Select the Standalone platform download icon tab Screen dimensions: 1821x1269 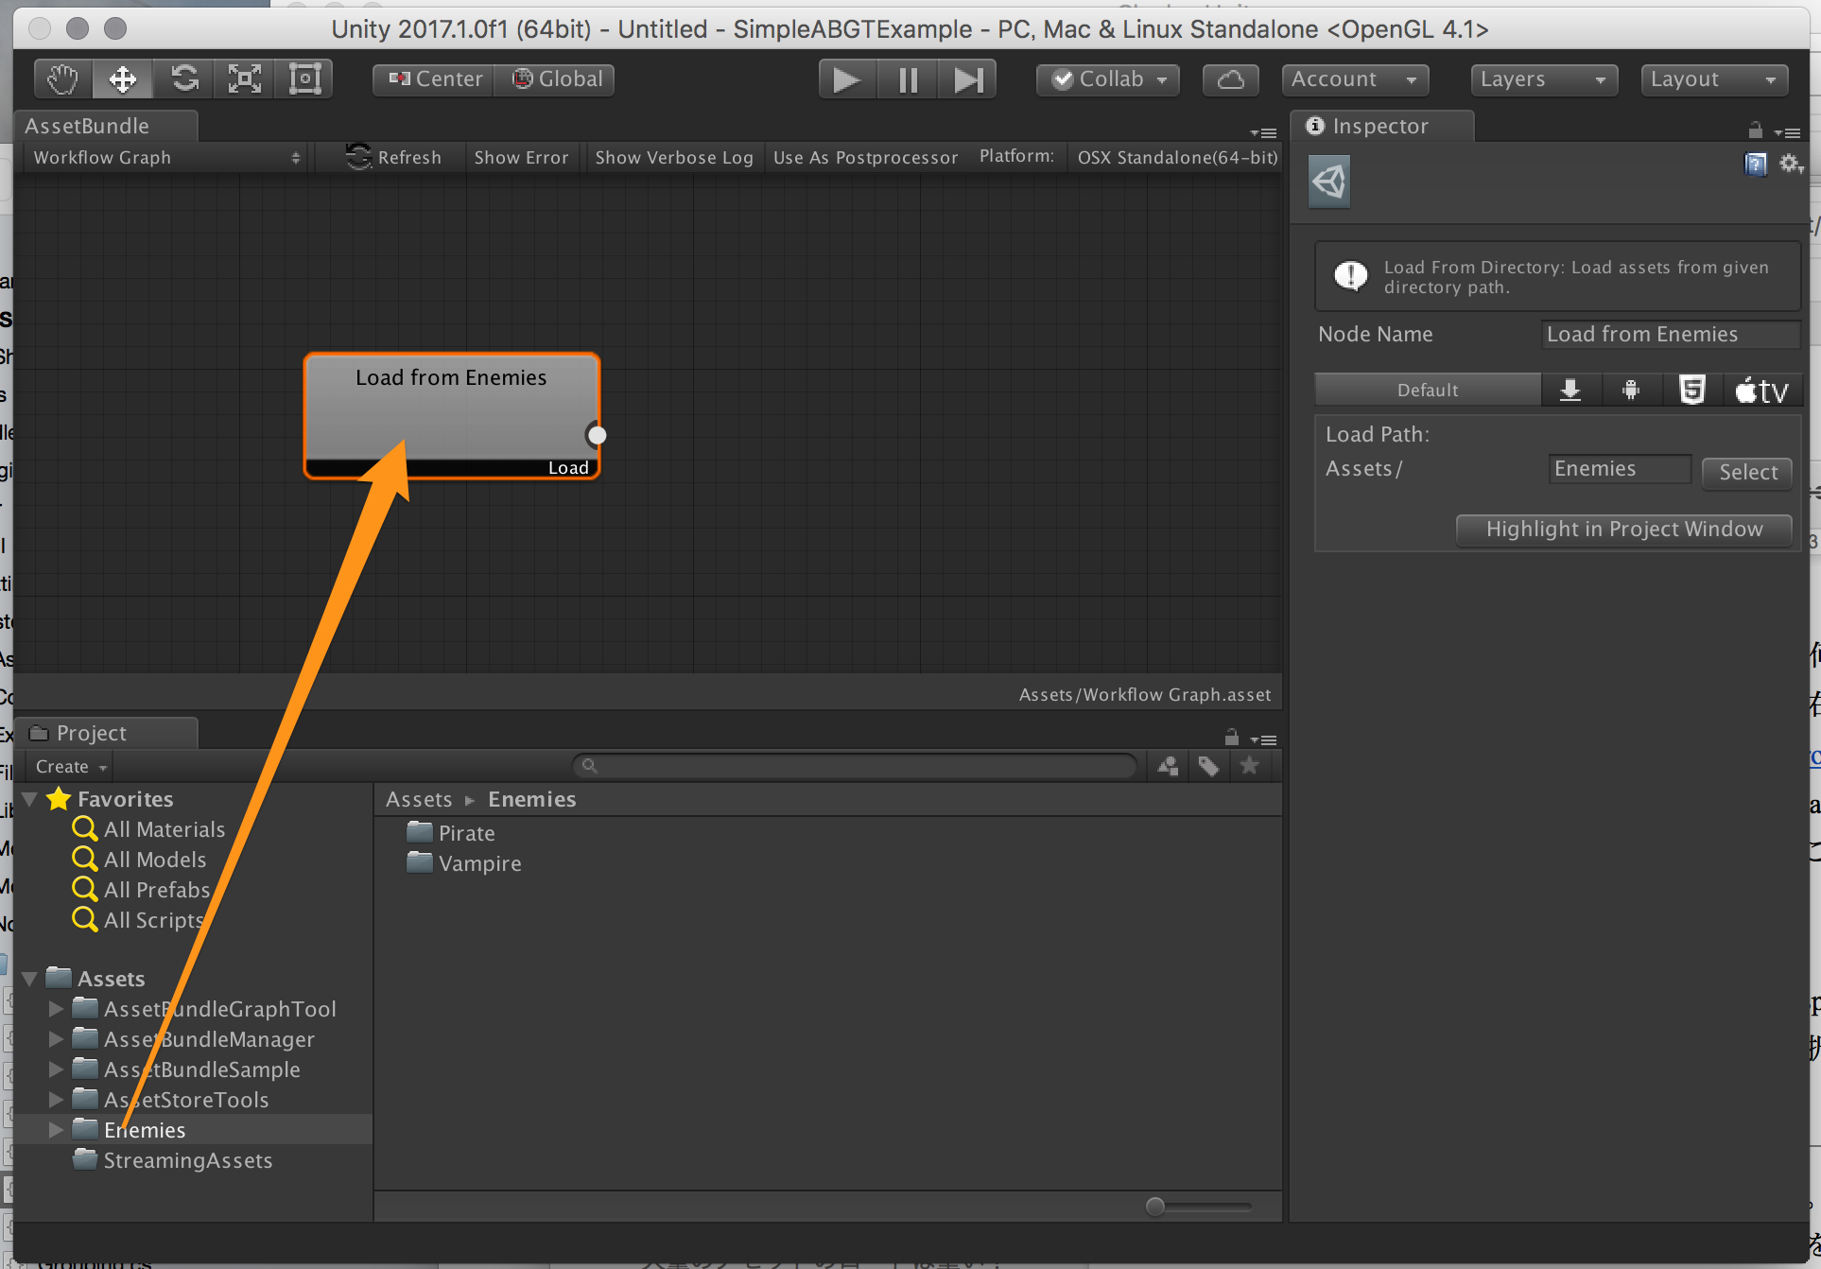1570,390
